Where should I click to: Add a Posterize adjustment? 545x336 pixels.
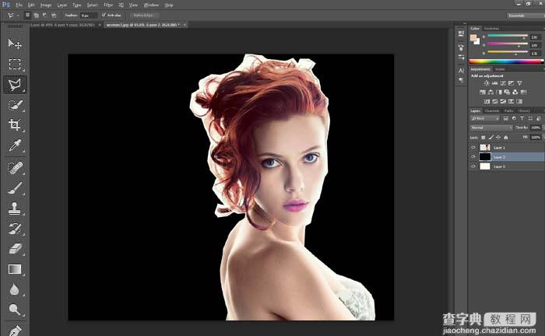(494, 101)
